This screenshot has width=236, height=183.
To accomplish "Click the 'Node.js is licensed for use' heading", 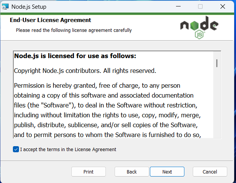I will 75,56.
